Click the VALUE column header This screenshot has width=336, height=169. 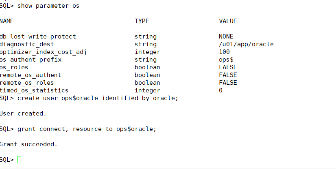[x=228, y=21]
